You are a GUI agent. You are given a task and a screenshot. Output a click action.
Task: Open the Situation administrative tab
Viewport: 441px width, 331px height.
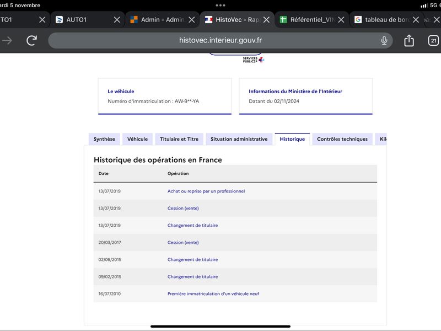(239, 139)
